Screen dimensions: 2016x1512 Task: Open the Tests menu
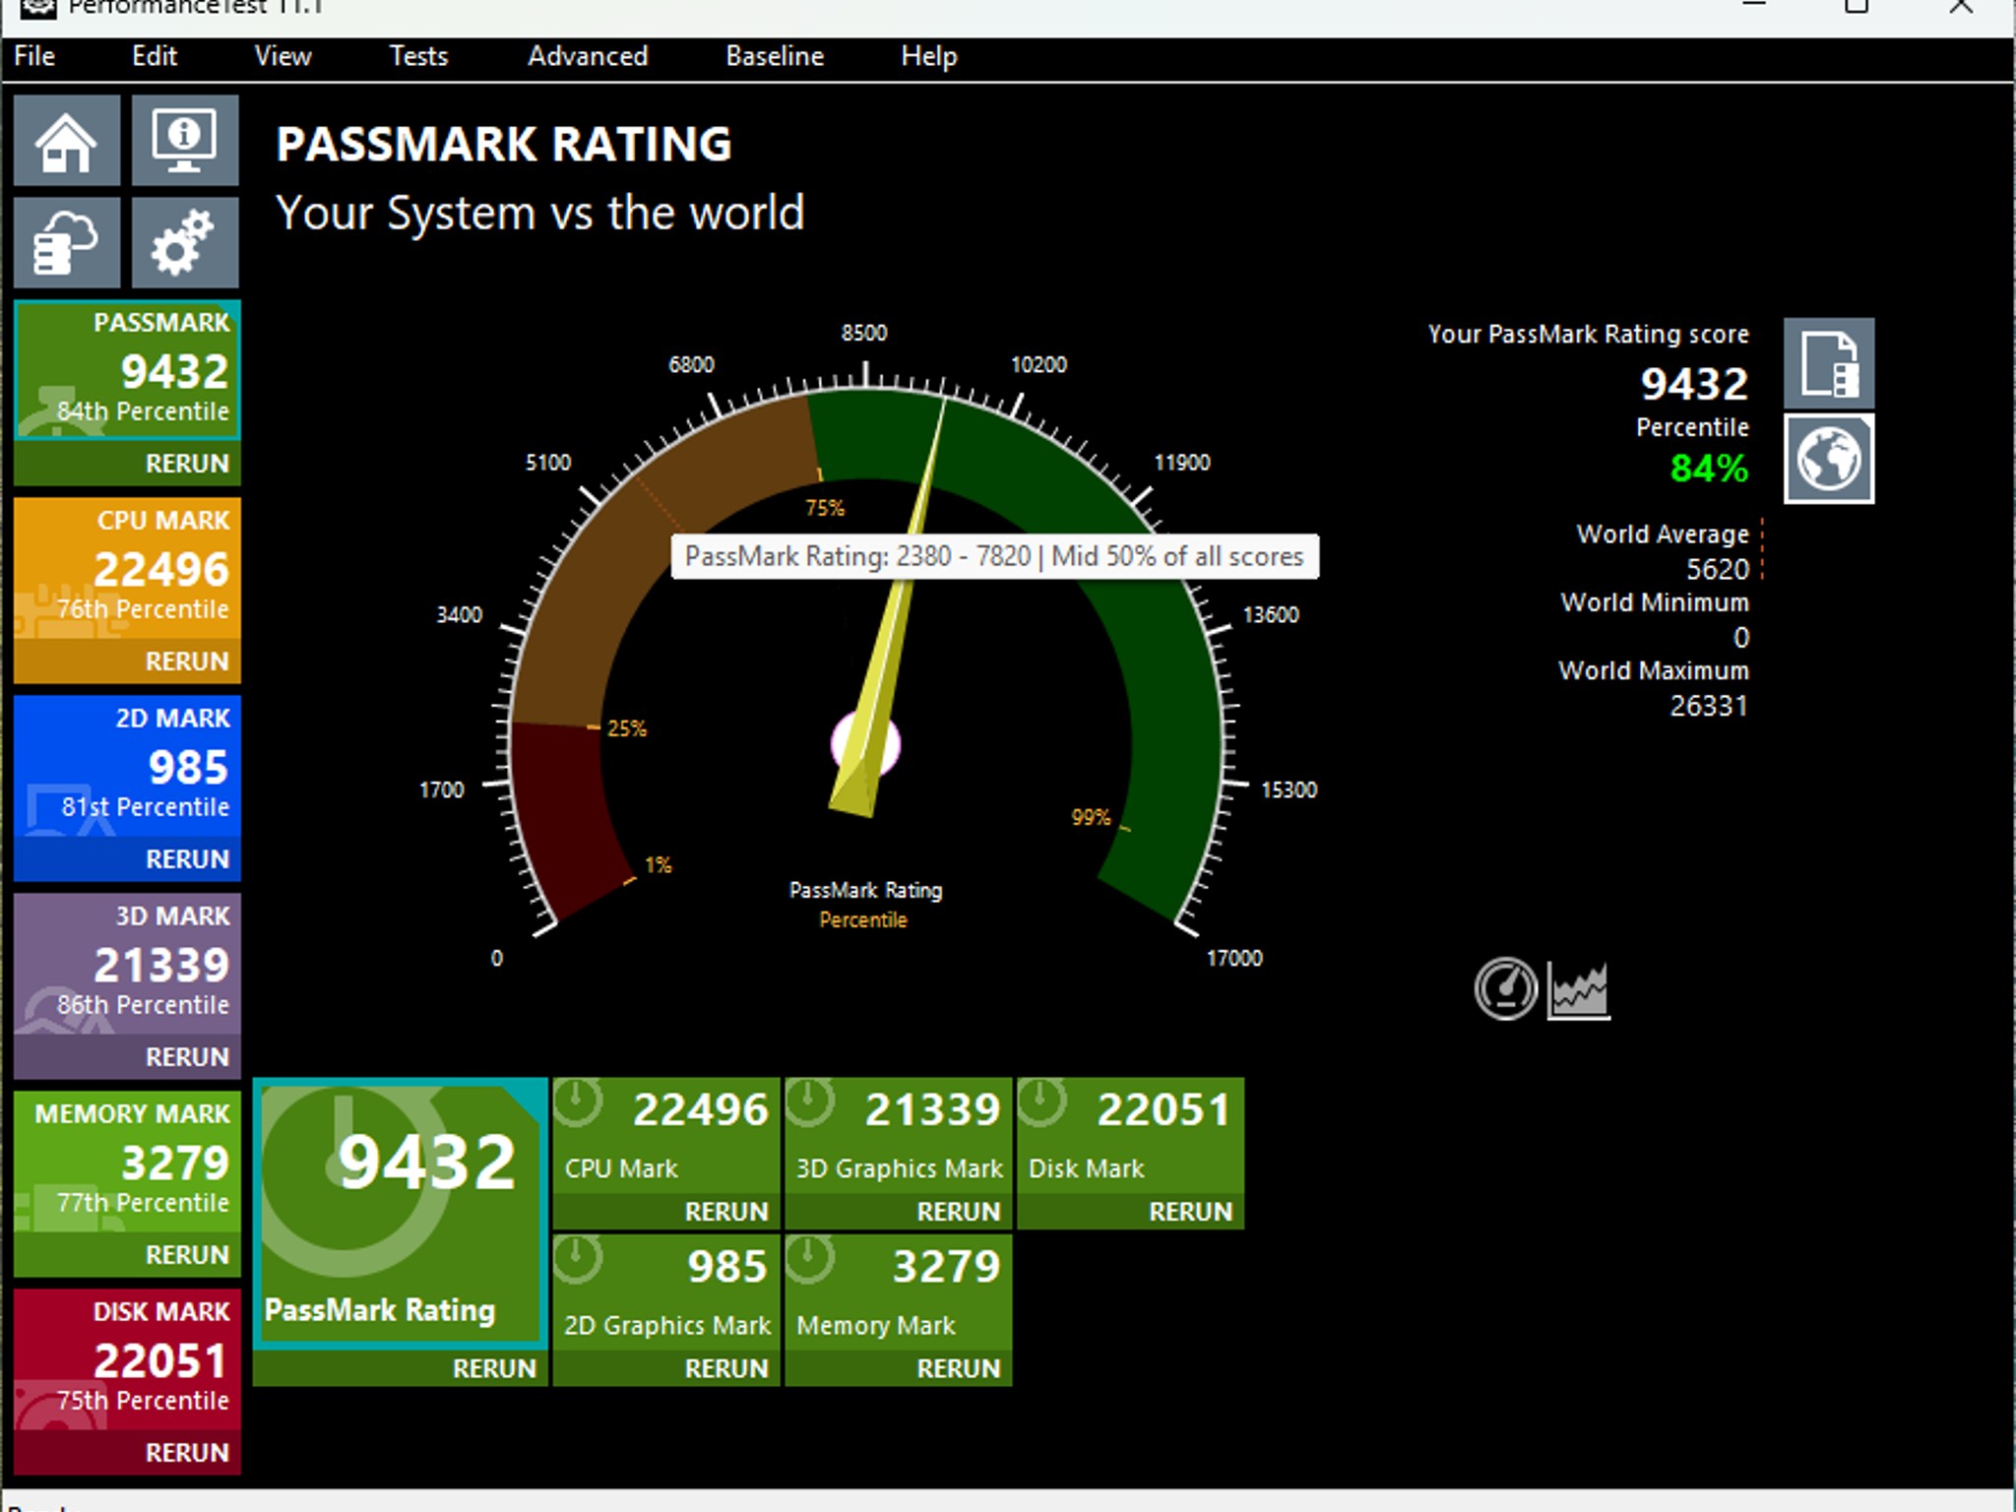click(x=418, y=56)
